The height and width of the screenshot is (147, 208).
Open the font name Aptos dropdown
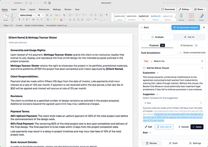[27, 15]
